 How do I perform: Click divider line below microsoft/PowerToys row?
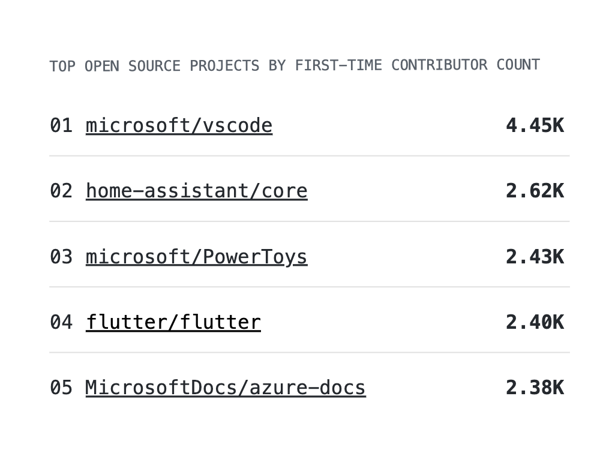tap(310, 287)
